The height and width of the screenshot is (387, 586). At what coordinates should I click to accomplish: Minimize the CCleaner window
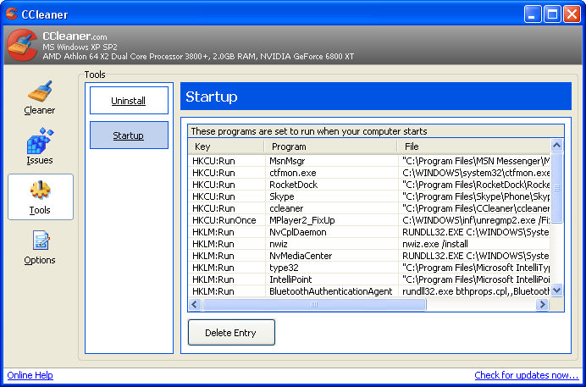tap(533, 14)
